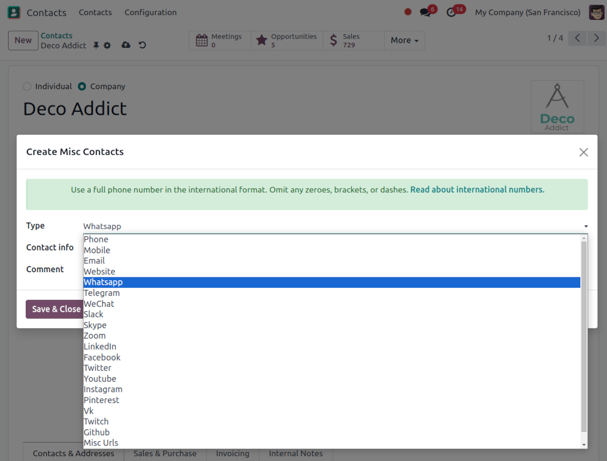Click scrollbar up arrow in Type list
Image resolution: width=607 pixels, height=461 pixels.
(x=584, y=238)
